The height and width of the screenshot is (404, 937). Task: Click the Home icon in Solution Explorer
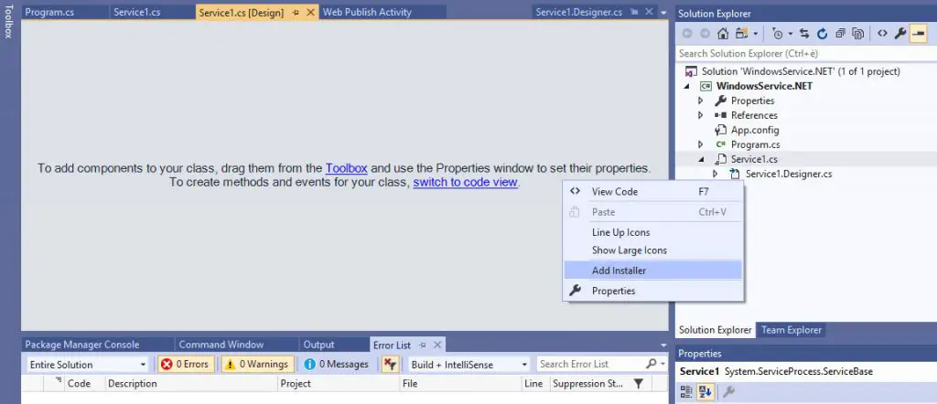[723, 34]
